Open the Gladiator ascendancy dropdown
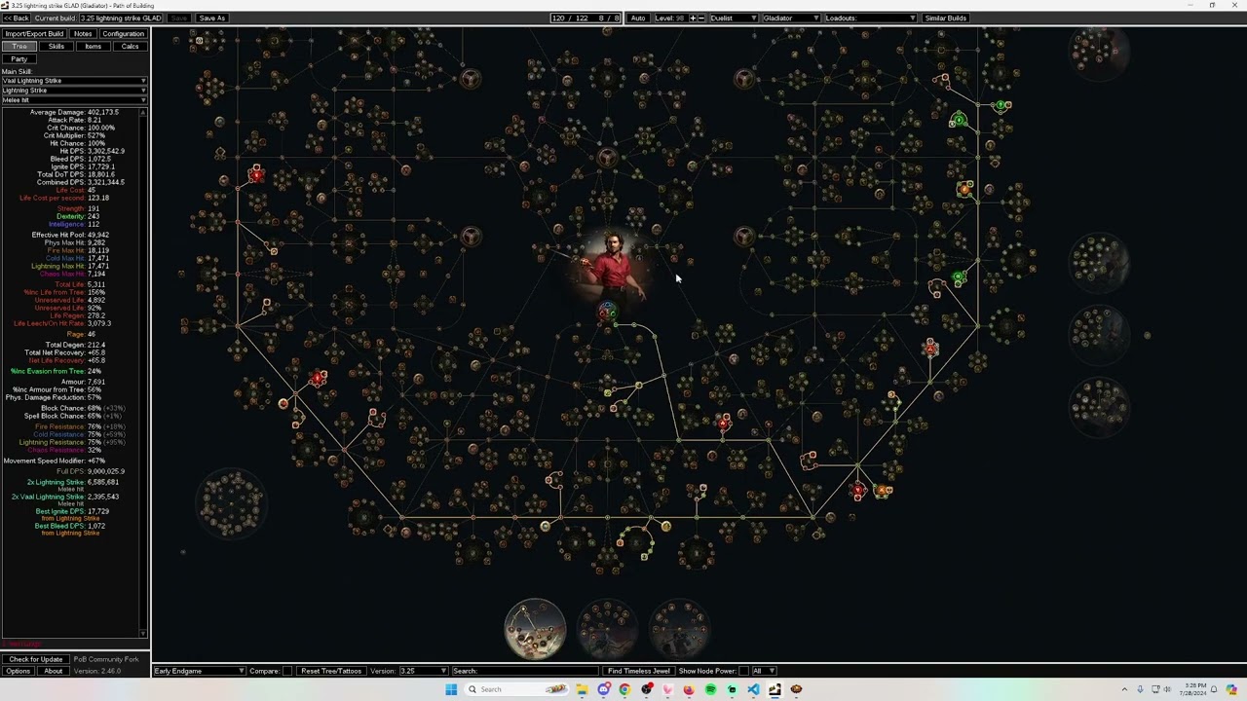This screenshot has width=1247, height=701. [x=790, y=18]
